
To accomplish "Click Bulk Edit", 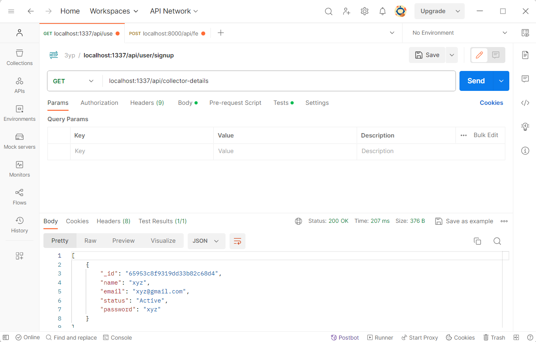I will 486,135.
